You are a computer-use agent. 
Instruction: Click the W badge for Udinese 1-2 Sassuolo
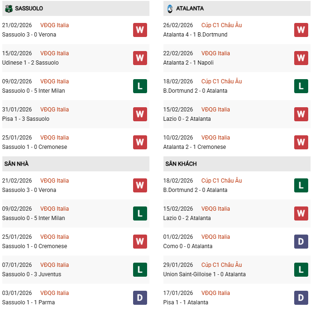click(140, 58)
